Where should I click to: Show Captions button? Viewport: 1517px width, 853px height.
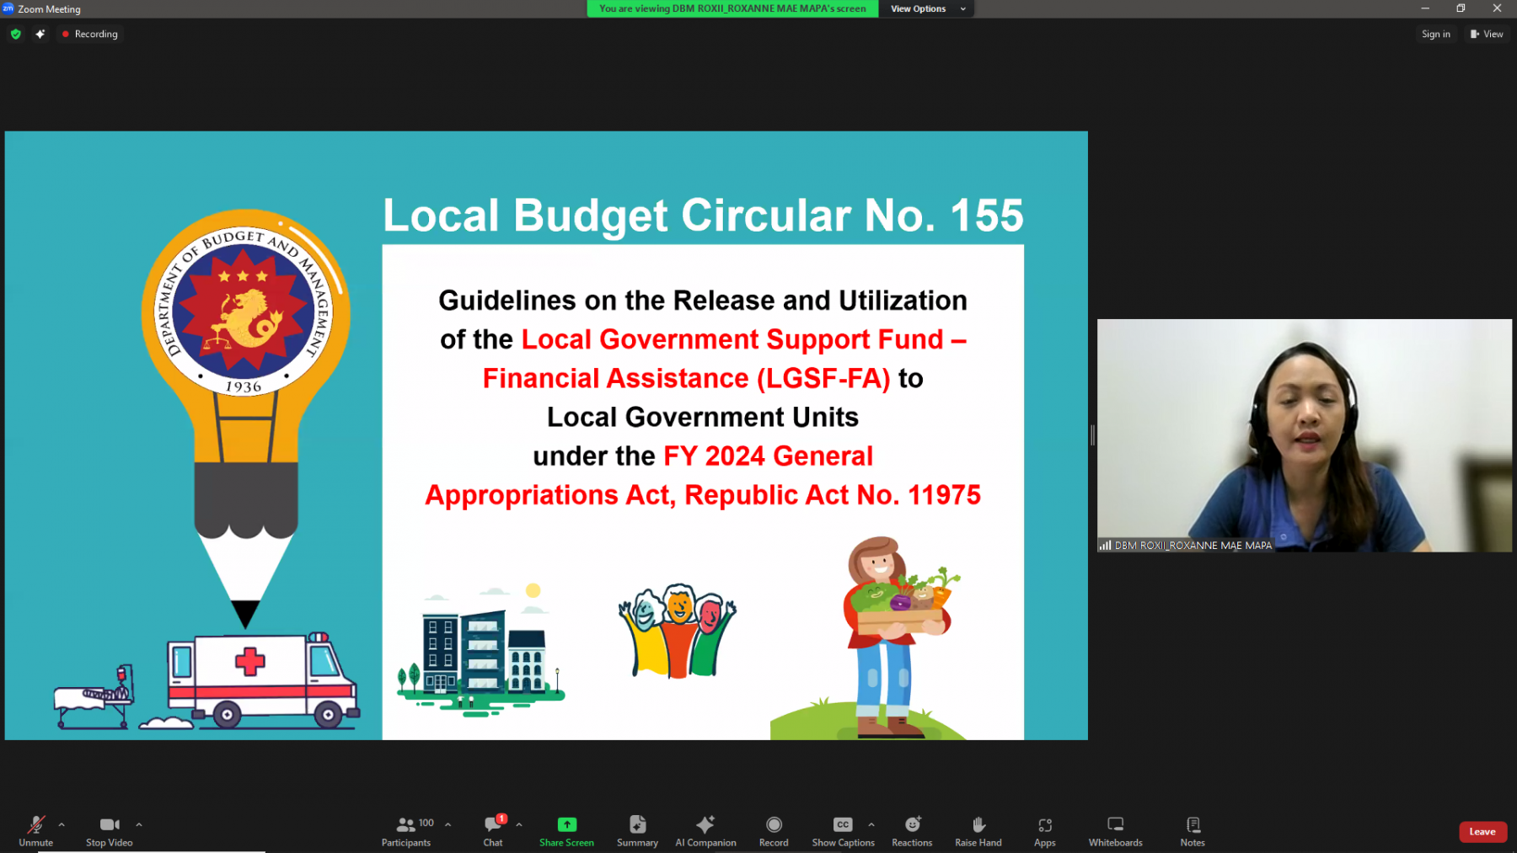(x=843, y=830)
